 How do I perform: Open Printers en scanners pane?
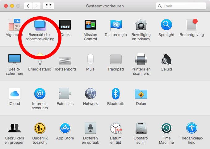pyautogui.click(x=141, y=59)
